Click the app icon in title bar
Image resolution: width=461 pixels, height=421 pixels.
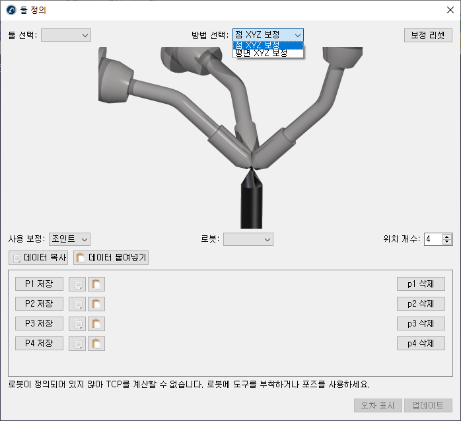(x=11, y=10)
